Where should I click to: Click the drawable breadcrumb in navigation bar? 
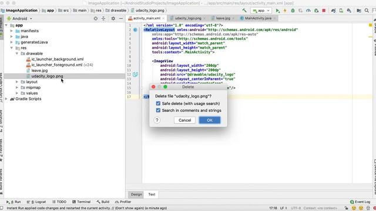[x=116, y=11]
